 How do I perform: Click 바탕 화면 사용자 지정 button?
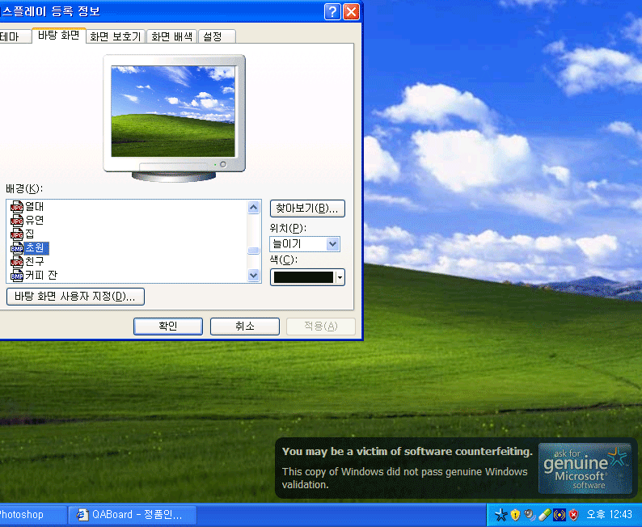[75, 296]
